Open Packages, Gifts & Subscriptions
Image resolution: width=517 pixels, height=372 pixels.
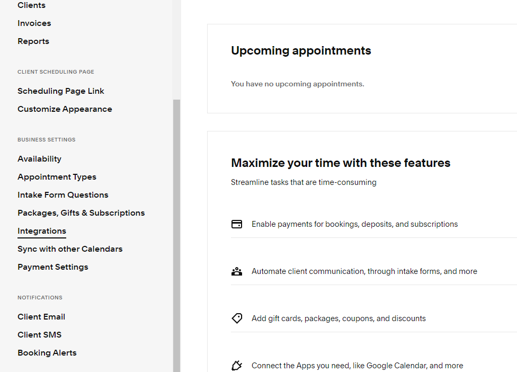pyautogui.click(x=81, y=213)
